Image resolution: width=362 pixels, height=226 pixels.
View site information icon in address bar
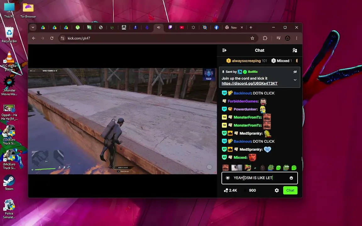click(63, 38)
